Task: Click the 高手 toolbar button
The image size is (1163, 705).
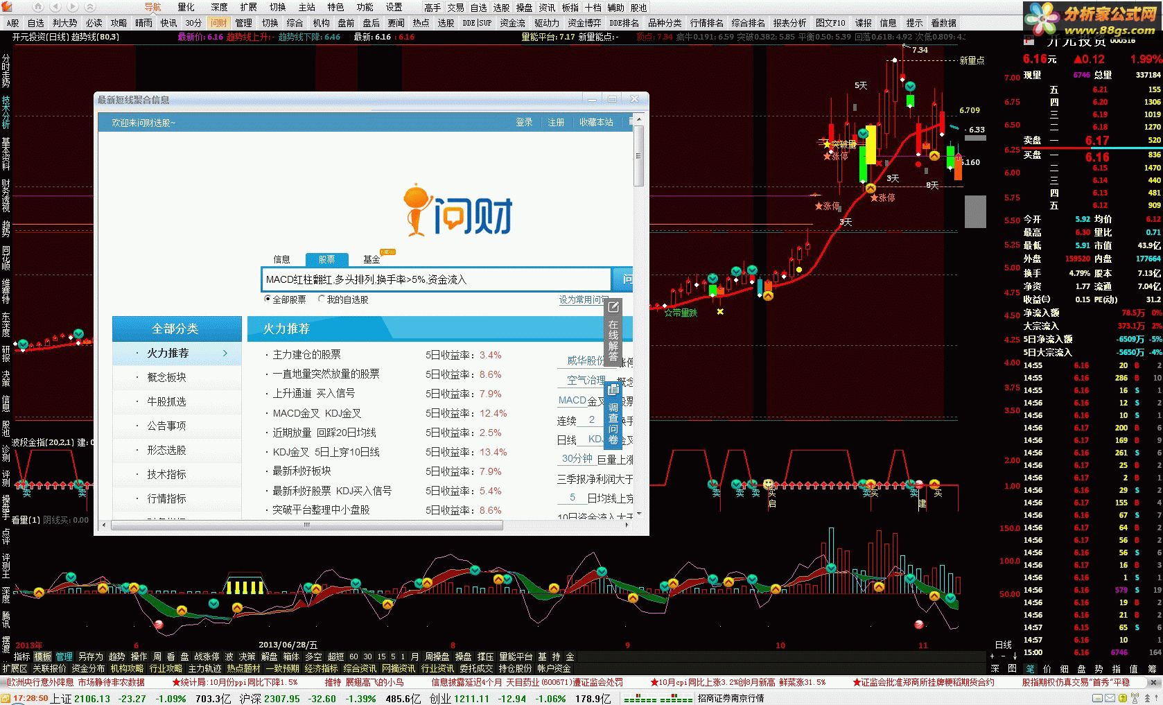Action: [432, 8]
